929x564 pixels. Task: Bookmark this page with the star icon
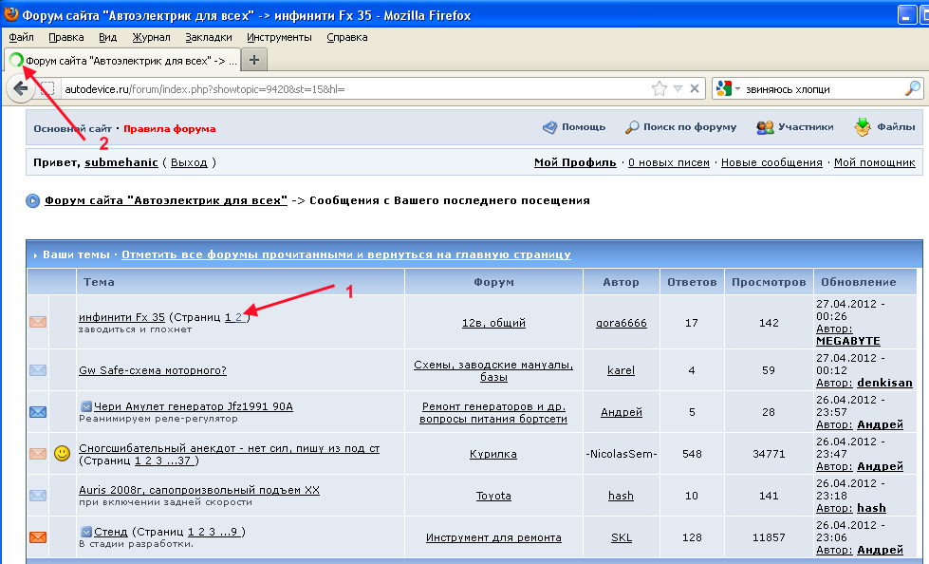coord(659,89)
